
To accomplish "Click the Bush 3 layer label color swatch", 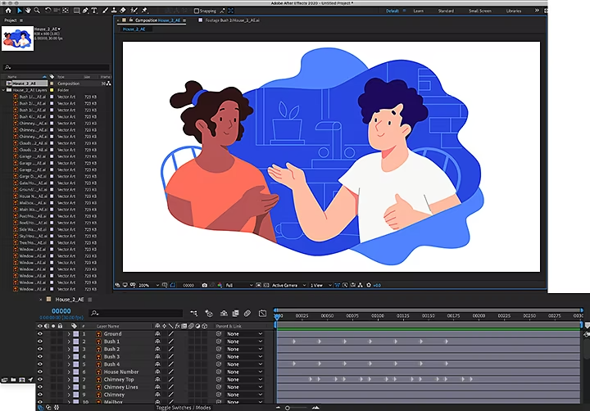I will click(x=76, y=357).
